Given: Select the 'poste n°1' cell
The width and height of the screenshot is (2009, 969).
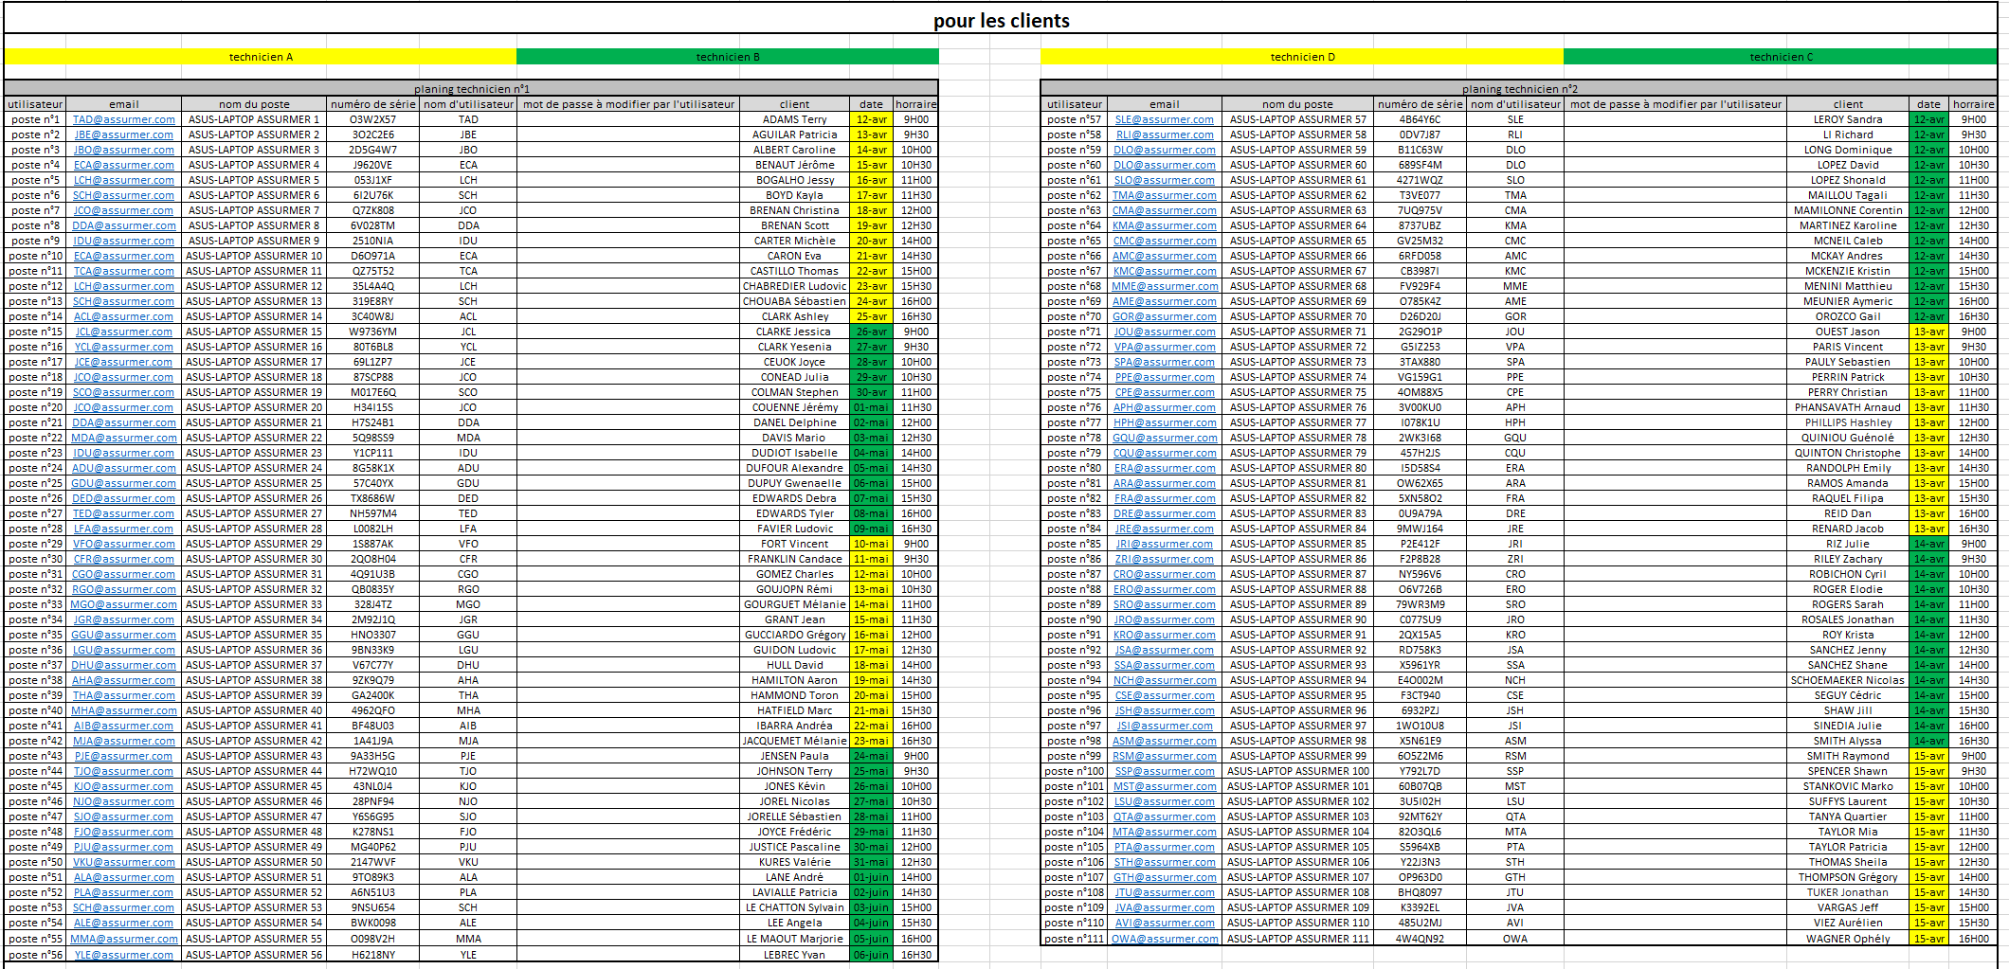Looking at the screenshot, I should (x=35, y=119).
